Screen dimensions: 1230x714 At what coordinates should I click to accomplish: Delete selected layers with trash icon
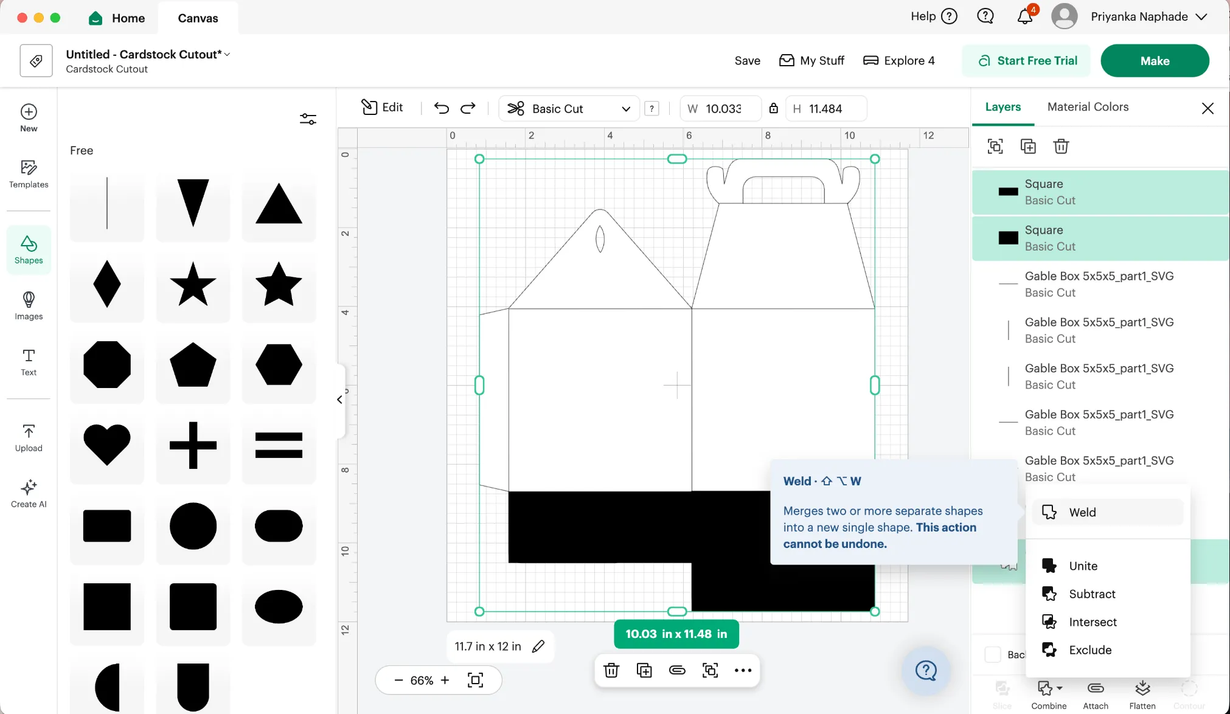click(1061, 146)
